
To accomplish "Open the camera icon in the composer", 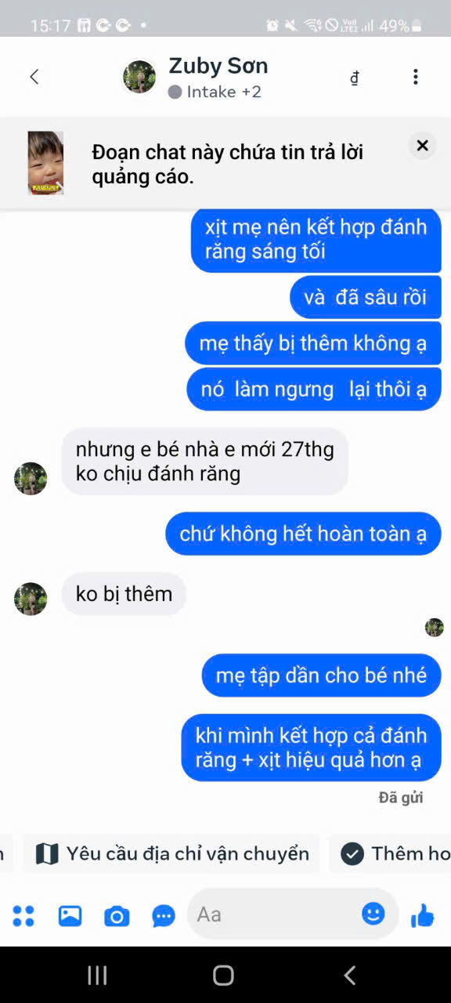I will point(117,915).
